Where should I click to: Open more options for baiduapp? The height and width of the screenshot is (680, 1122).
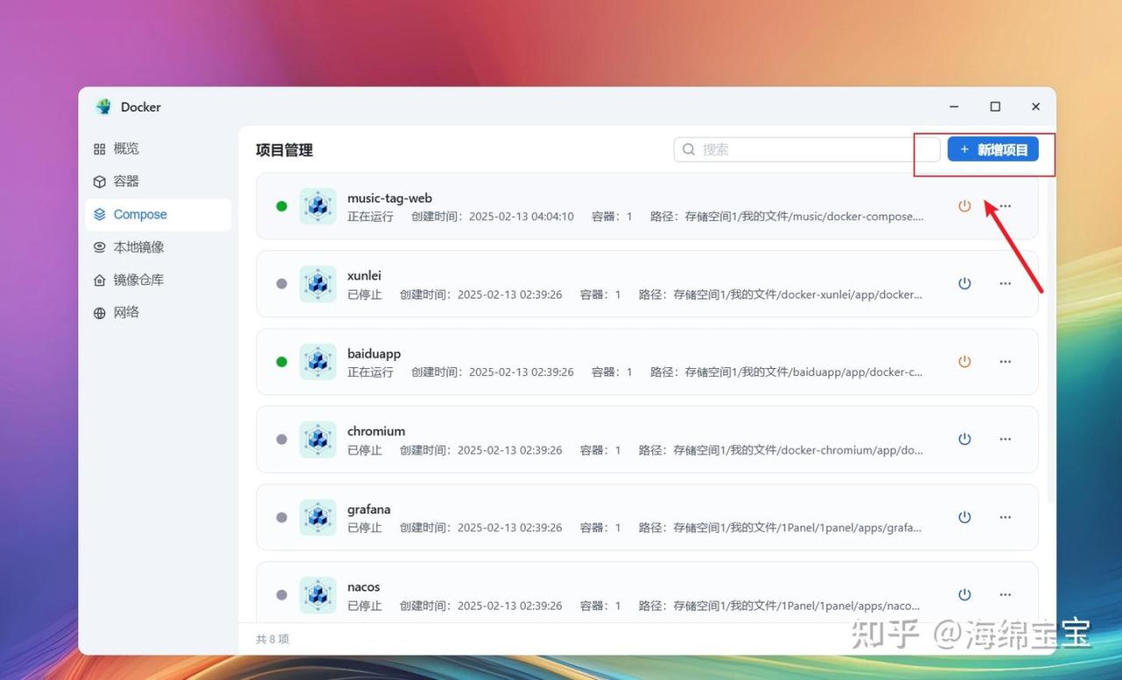coord(1005,361)
